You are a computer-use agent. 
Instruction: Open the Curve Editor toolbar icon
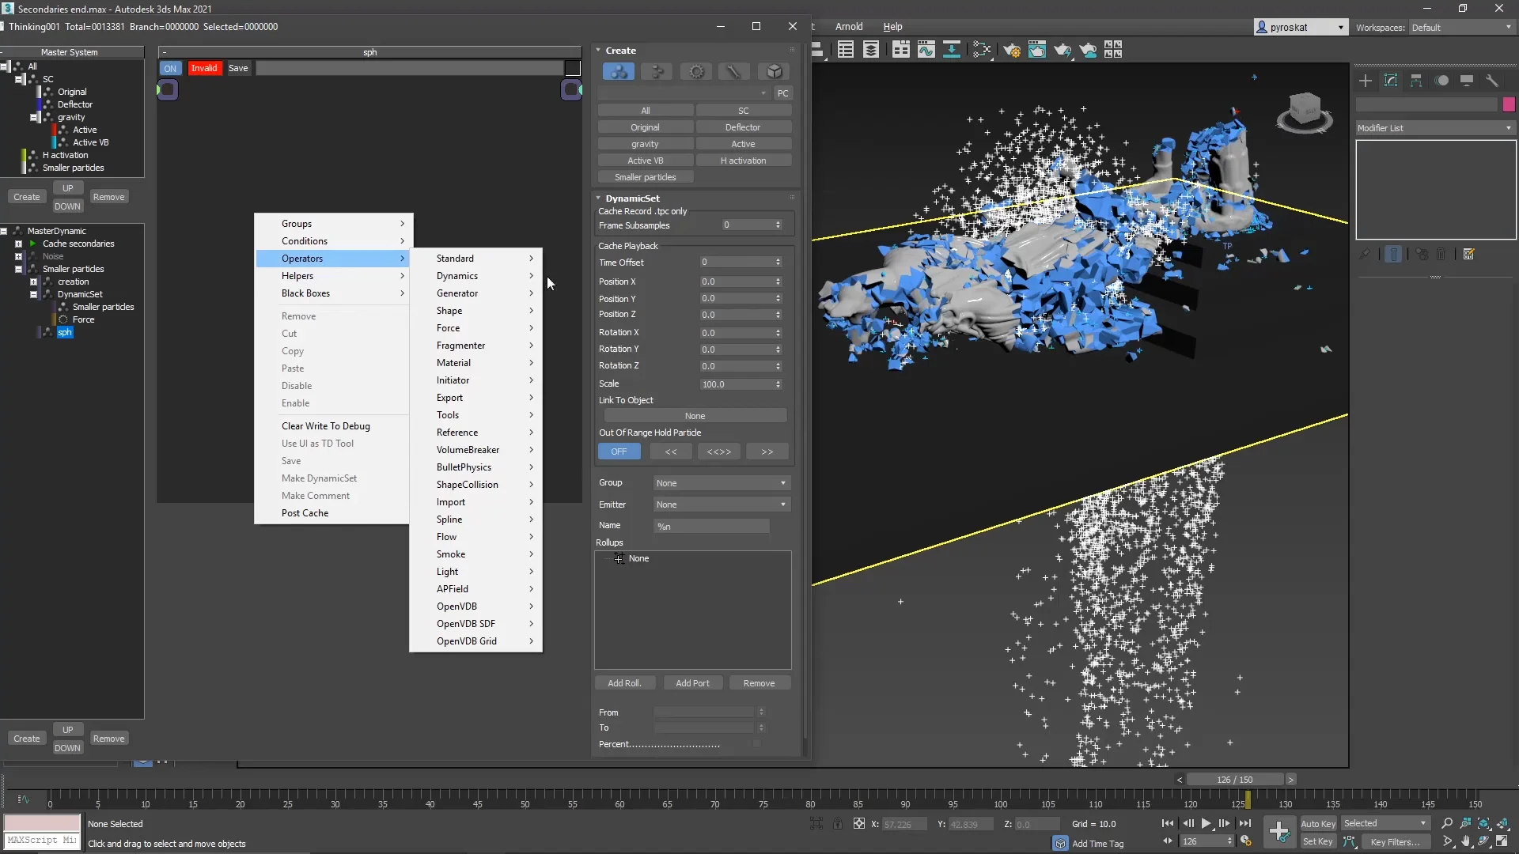[x=926, y=51]
